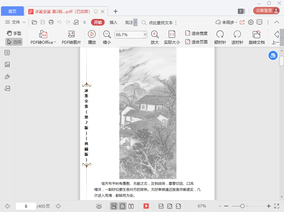
Task: Close the 冰鉴全鉴 pdf tab
Action: tap(103, 12)
